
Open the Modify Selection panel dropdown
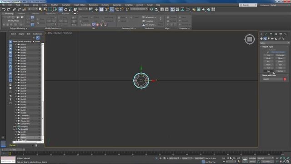click(53, 28)
